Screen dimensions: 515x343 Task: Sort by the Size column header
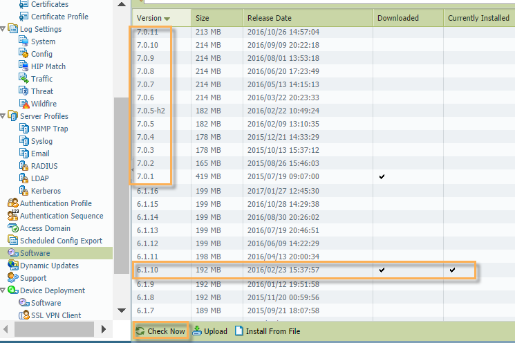click(217, 18)
